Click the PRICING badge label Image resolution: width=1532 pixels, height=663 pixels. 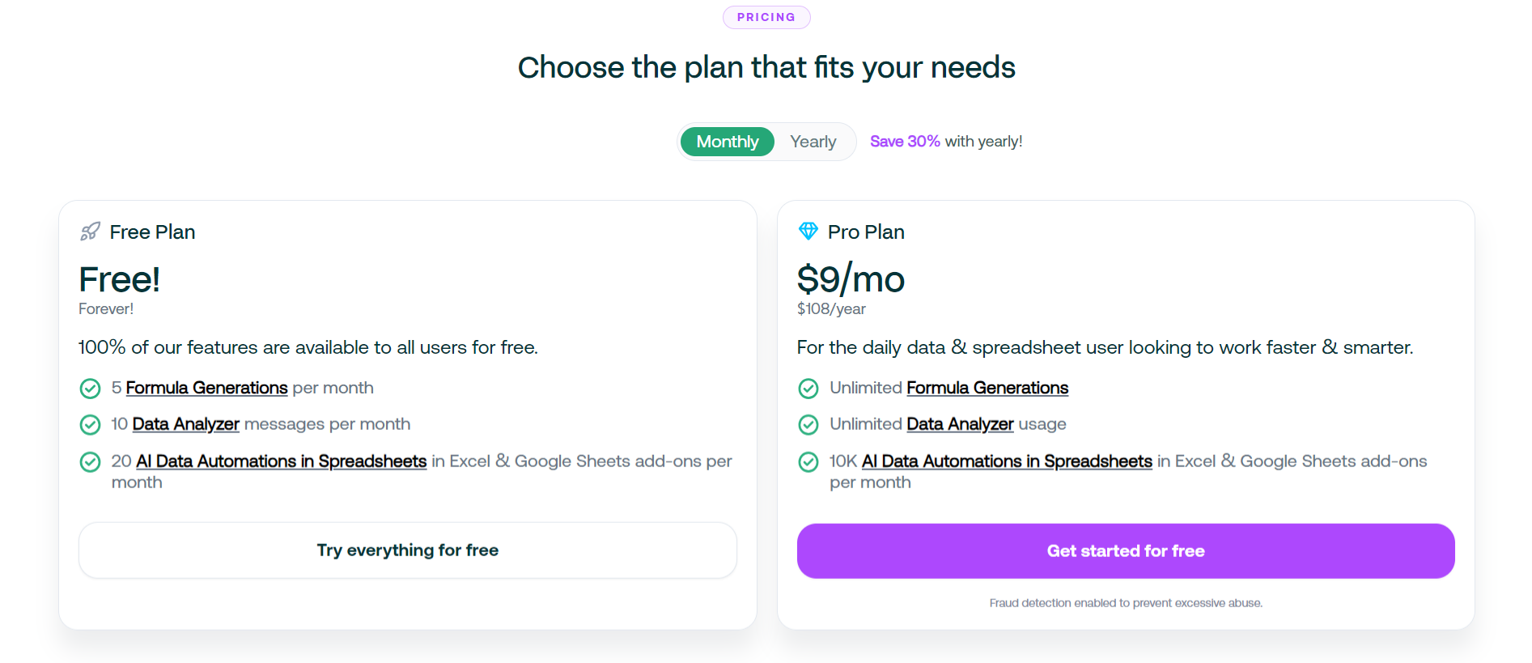pyautogui.click(x=766, y=17)
